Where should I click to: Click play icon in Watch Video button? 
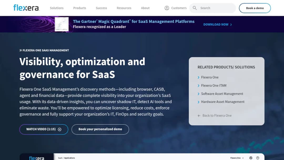pos(60,129)
